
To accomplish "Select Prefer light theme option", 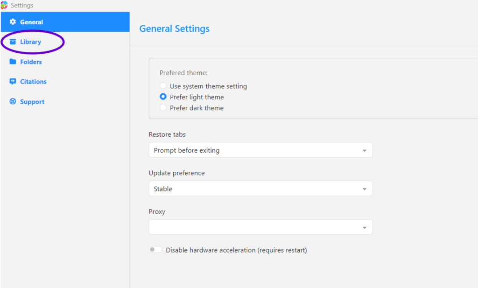I will (163, 97).
